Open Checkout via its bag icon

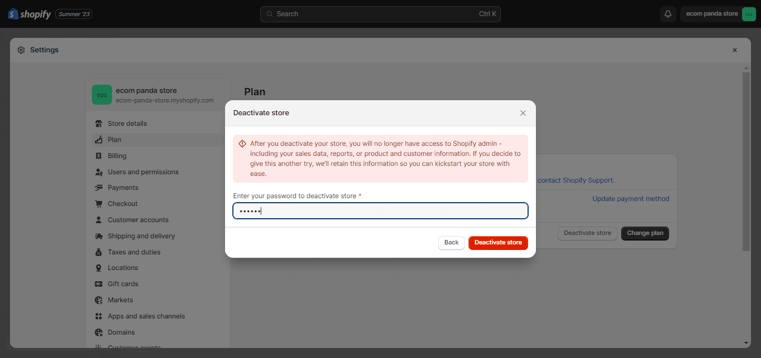click(x=99, y=203)
